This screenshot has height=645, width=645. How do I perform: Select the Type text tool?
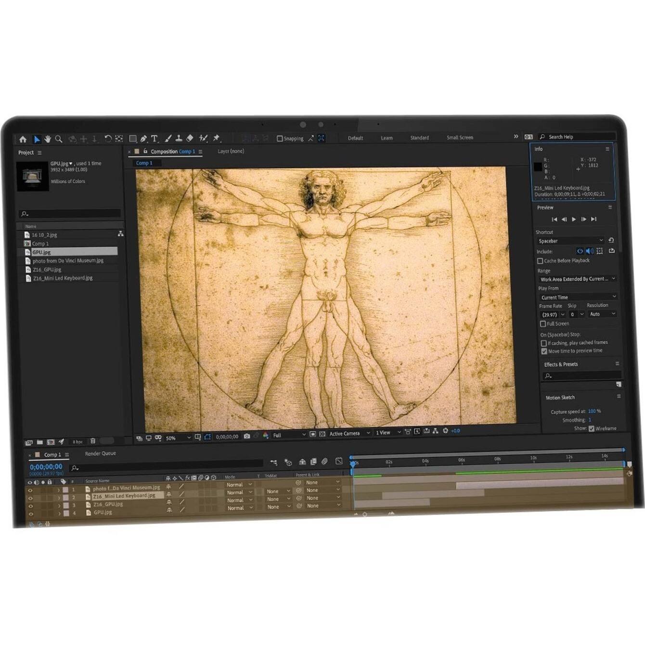155,139
